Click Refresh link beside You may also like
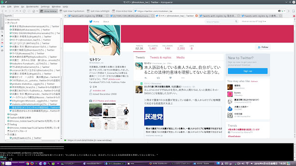This screenshot has height=166, width=296. click(254, 82)
